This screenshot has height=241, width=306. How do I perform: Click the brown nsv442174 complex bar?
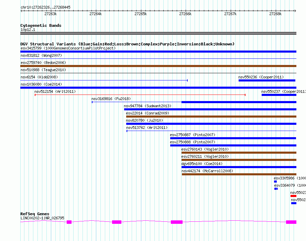[x=239, y=174]
